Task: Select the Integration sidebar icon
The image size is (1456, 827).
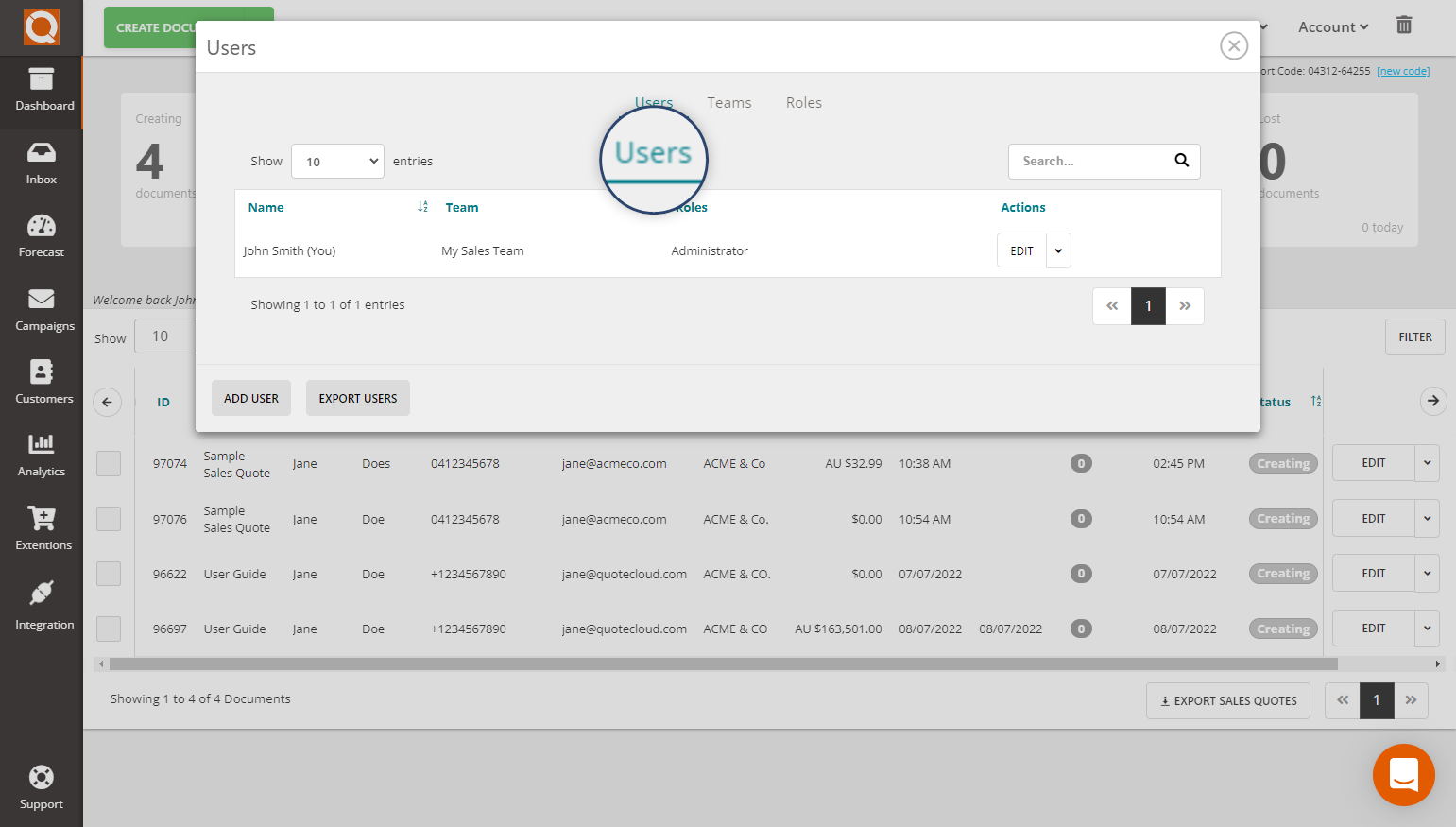Action: (x=41, y=603)
